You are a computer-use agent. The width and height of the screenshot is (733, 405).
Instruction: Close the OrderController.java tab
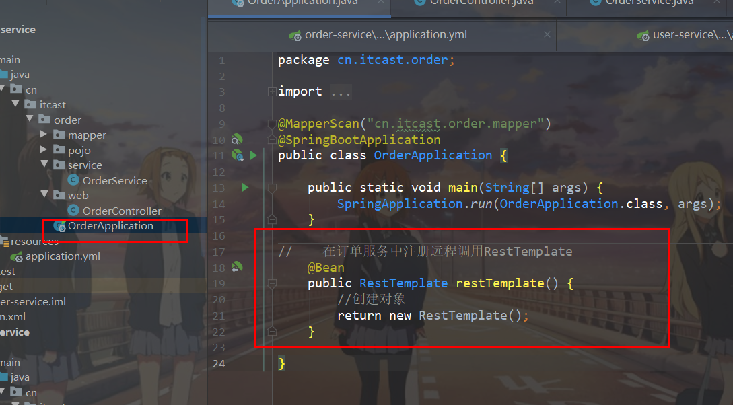pos(557,2)
